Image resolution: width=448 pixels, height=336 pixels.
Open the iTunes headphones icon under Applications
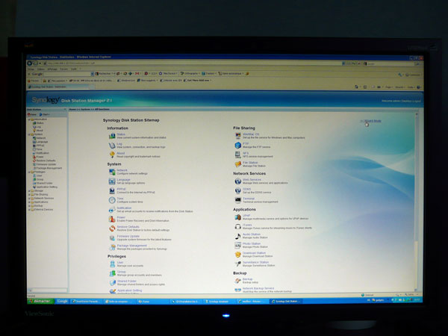[x=238, y=226]
